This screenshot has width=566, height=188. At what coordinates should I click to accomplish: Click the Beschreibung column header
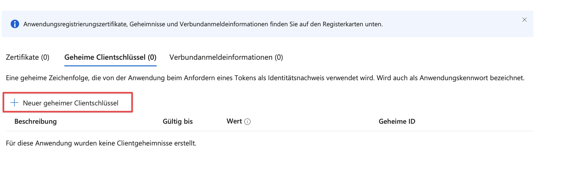pyautogui.click(x=36, y=121)
